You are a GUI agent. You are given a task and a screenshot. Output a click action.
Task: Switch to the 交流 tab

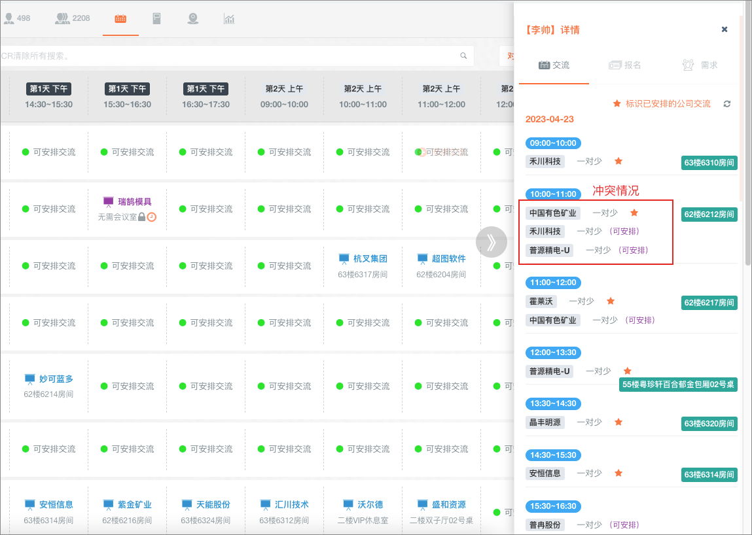554,65
